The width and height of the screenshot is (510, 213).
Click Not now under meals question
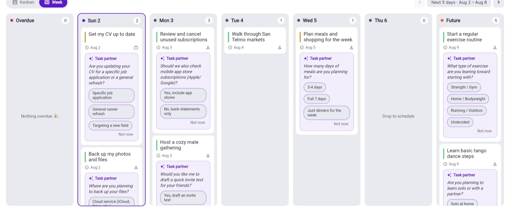pyautogui.click(x=341, y=124)
